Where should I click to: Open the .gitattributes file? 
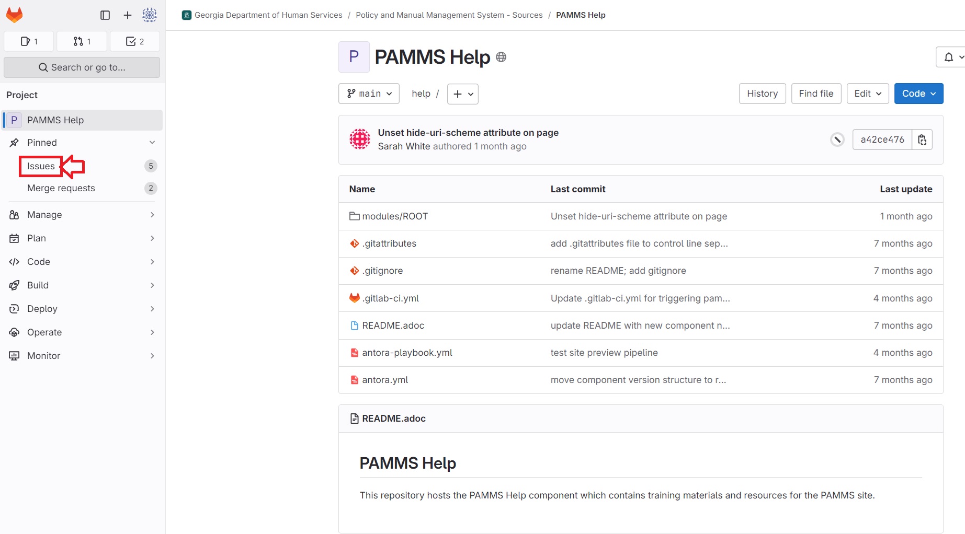pyautogui.click(x=389, y=243)
